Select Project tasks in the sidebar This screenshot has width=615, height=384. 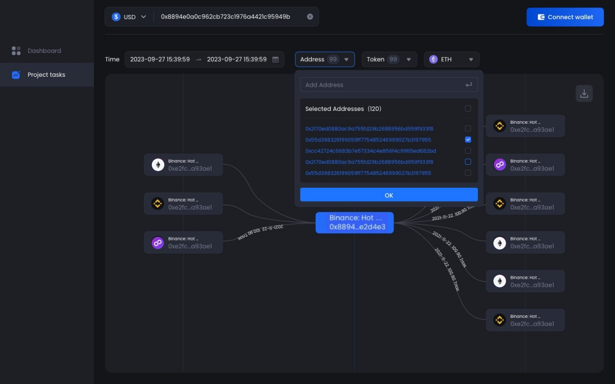(x=46, y=75)
